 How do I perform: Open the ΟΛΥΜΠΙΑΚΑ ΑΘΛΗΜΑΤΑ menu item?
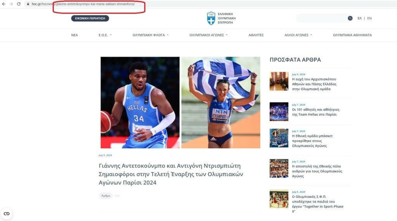[352, 35]
